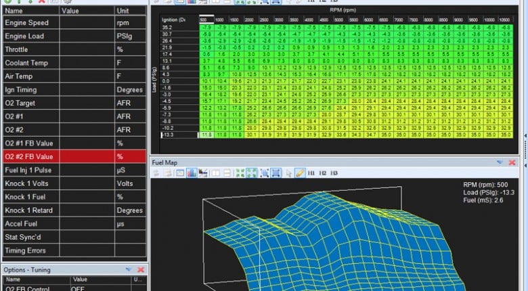Image resolution: width=528 pixels, height=291 pixels.
Task: Click the select-all cells icon in Fuel Map toolbar
Action: [276, 173]
